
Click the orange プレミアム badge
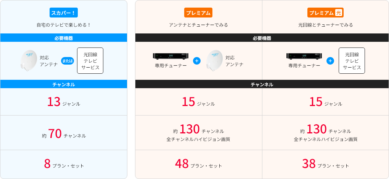(198, 13)
